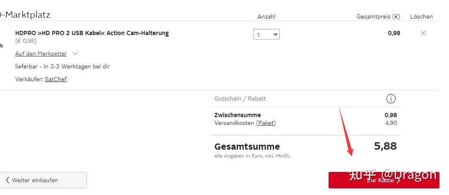Click the Anzahl column header
Screen dimensions: 449x195
266,16
